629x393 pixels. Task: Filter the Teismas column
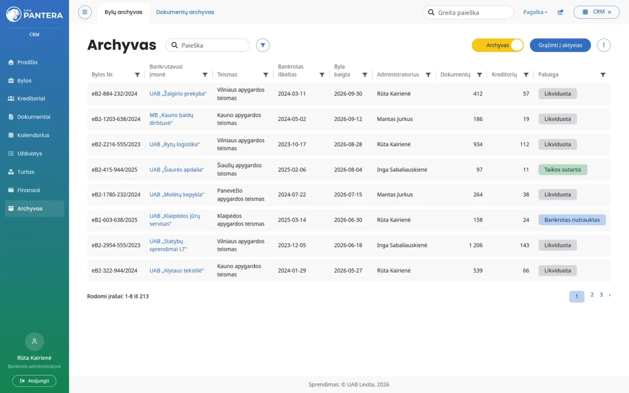tap(266, 75)
